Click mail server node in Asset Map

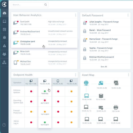[x=116, y=83]
